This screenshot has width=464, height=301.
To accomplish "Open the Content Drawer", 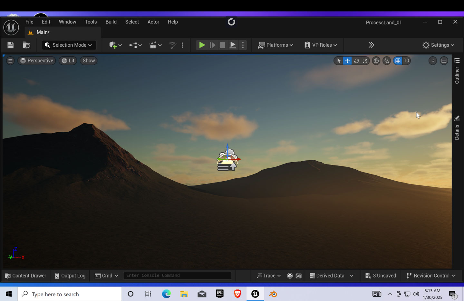I will click(x=26, y=276).
